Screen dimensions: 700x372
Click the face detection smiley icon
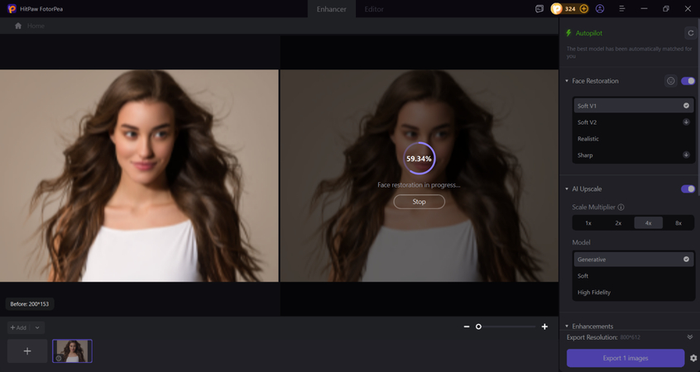pyautogui.click(x=670, y=81)
